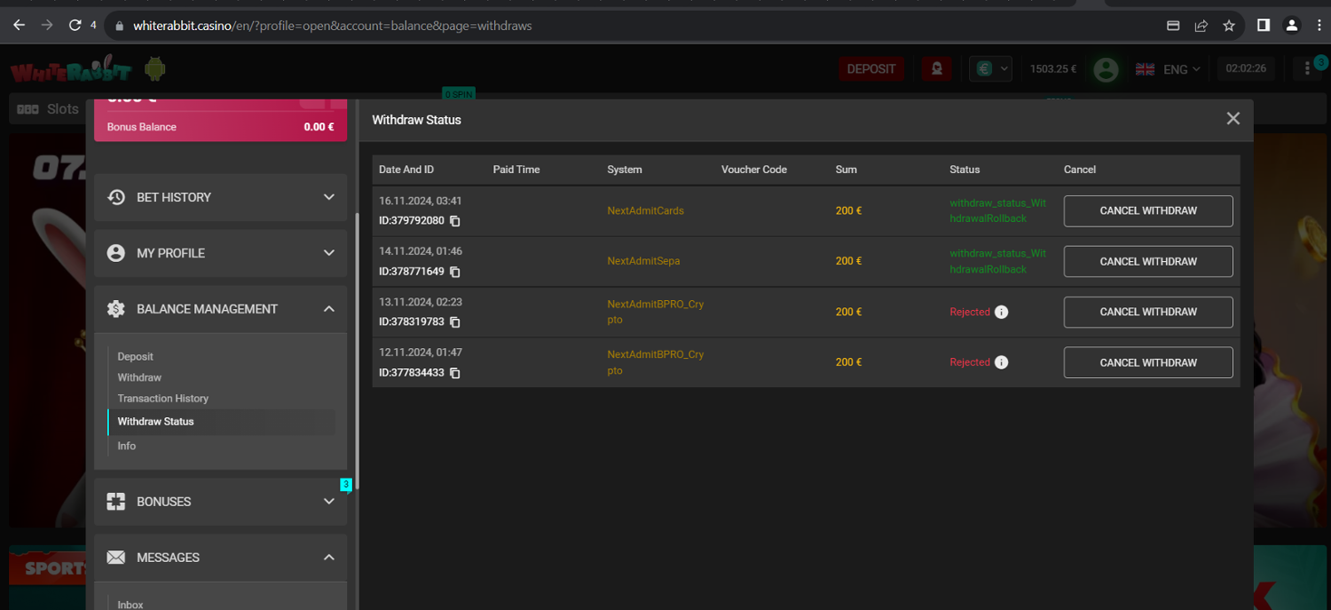1331x610 pixels.
Task: Open Transaction History in sidebar
Action: [x=163, y=399]
